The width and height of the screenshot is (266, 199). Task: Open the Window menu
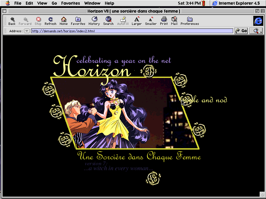92,3
